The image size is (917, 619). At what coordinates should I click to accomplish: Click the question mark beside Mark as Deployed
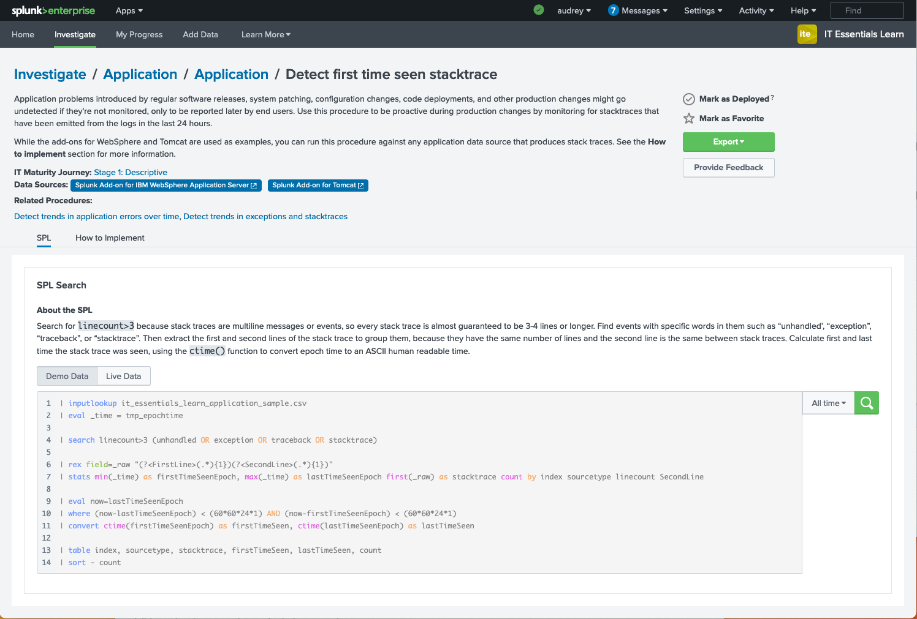[772, 97]
